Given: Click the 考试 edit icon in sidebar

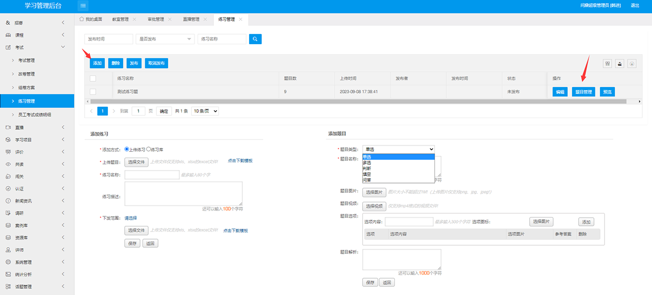Looking at the screenshot, I should pyautogui.click(x=8, y=47).
